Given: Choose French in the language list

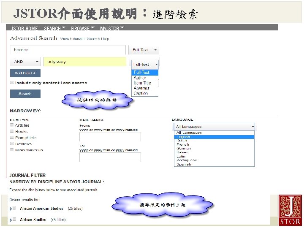Looking at the screenshot, I should (214, 144).
